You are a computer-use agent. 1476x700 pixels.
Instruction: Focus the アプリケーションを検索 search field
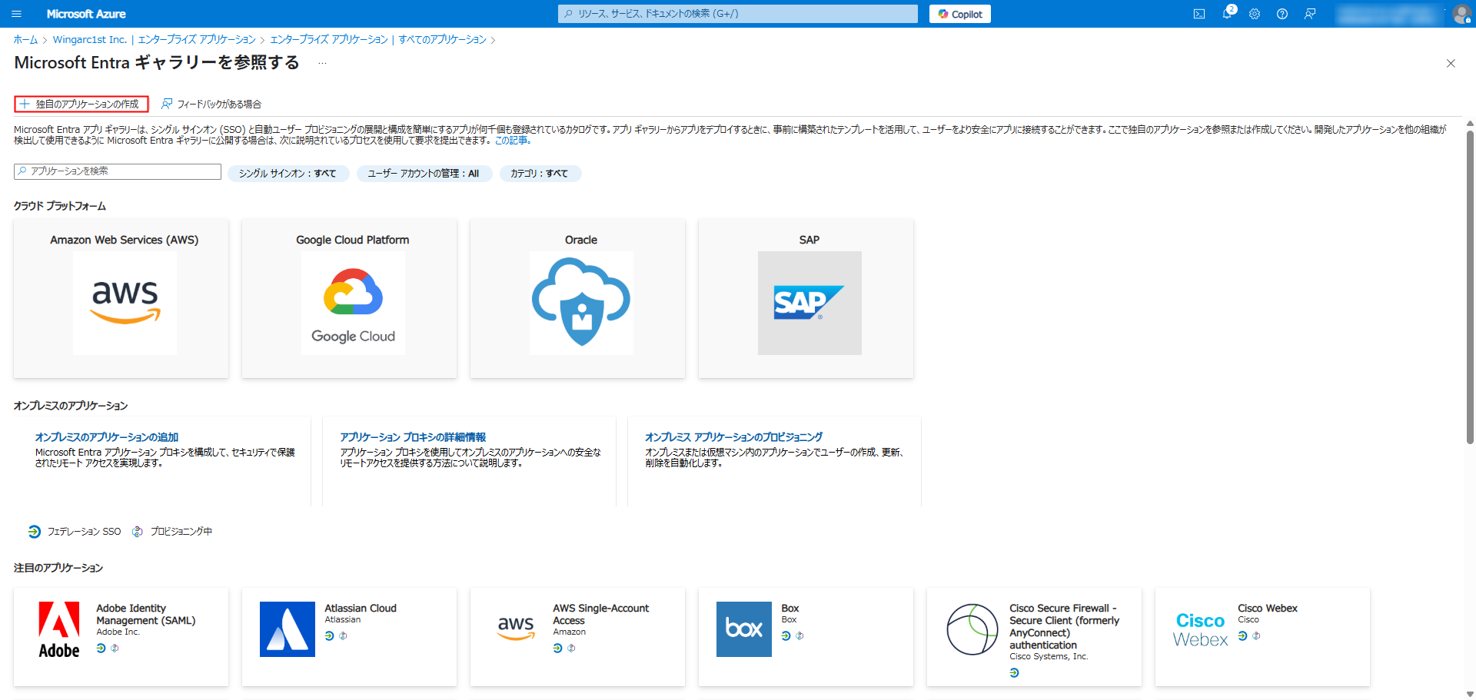pyautogui.click(x=118, y=171)
